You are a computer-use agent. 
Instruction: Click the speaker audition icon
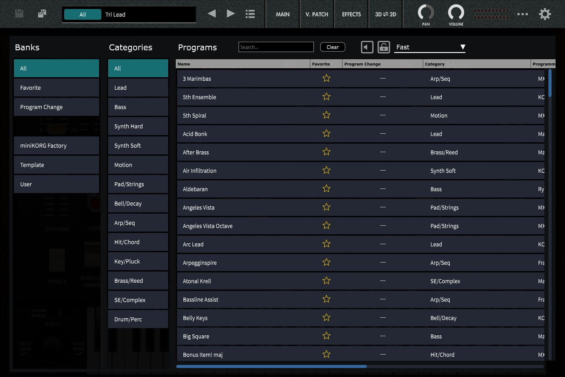coord(366,47)
